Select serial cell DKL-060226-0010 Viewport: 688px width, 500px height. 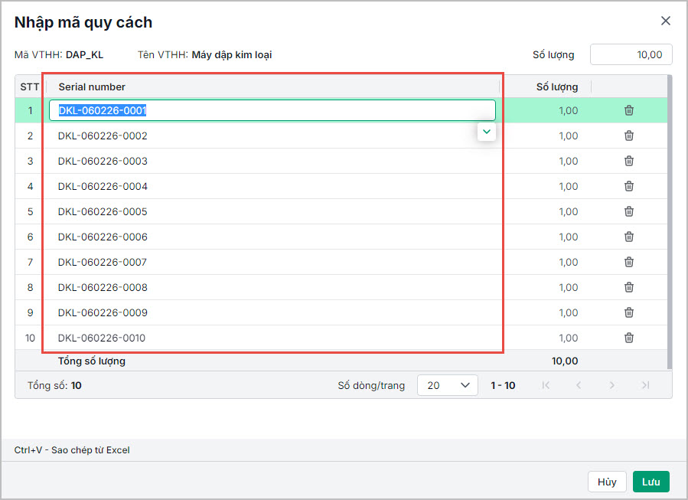point(272,338)
